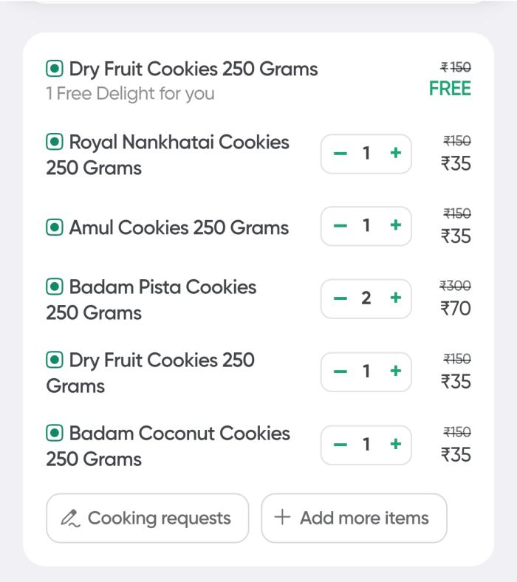Reduce Badam Pista Cookies quantity with minus
The width and height of the screenshot is (517, 582).
[x=340, y=298]
